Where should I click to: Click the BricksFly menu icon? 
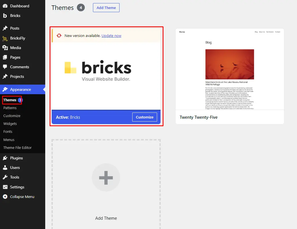[x=5, y=38]
